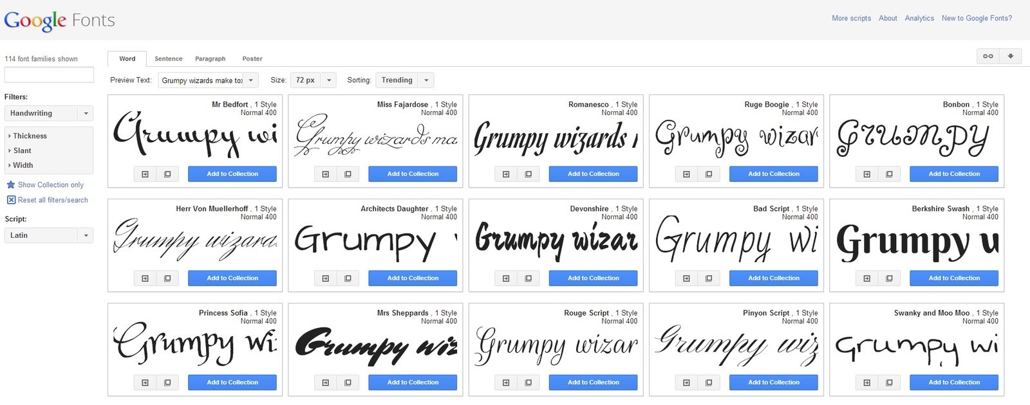Click Quick-use arrow icon for Devonshire
Viewport: 1030px width, 405px height.
(506, 278)
